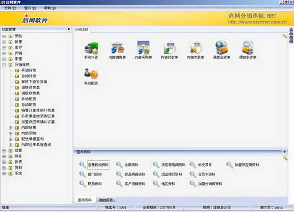
Task: Click the magnifier icon beside 地区资料
Action: coord(156,184)
